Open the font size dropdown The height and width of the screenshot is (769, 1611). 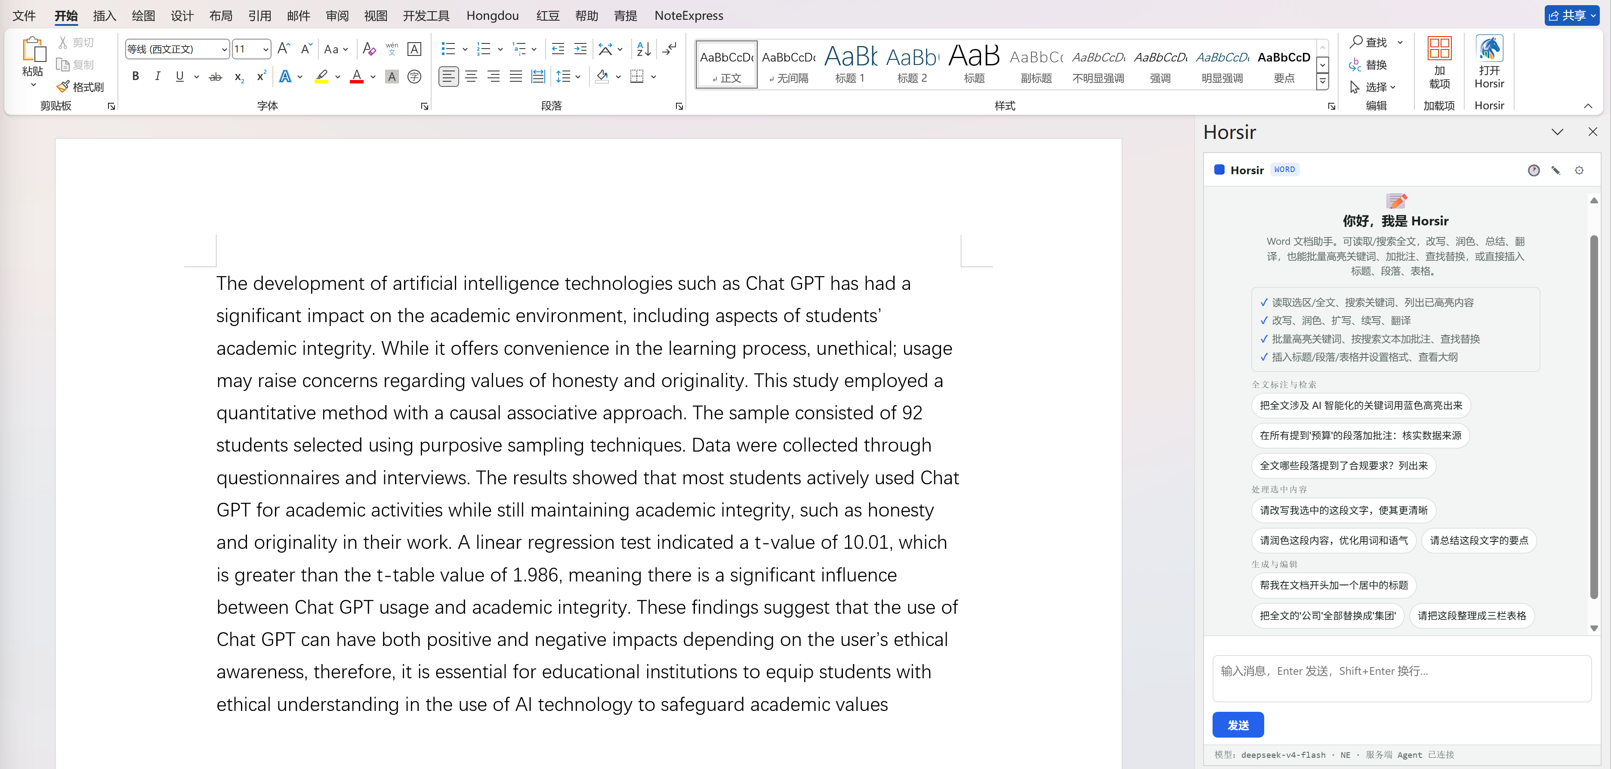click(265, 49)
